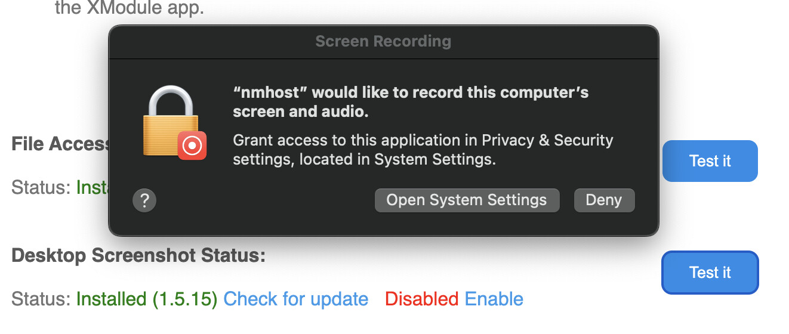Deny nmhost screen recording access
The width and height of the screenshot is (789, 334).
604,200
